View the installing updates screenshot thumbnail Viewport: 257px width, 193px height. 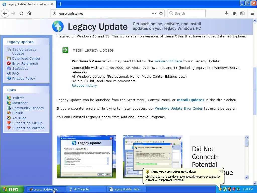point(153,157)
